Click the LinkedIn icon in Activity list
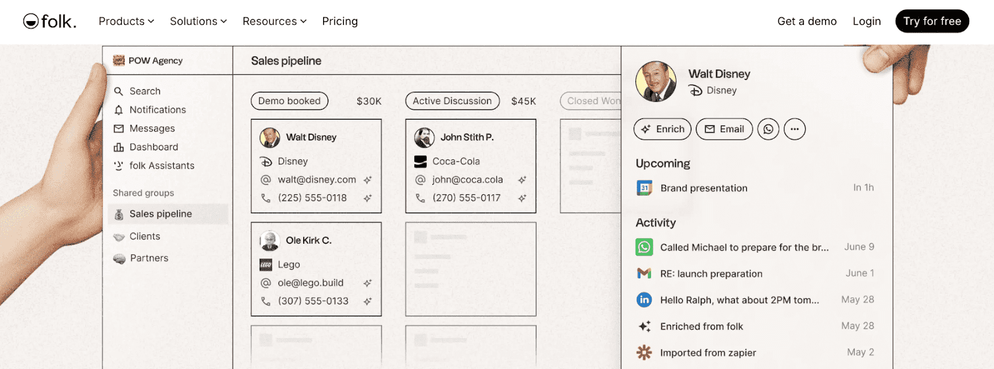Viewport: 994px width, 369px height. (644, 300)
